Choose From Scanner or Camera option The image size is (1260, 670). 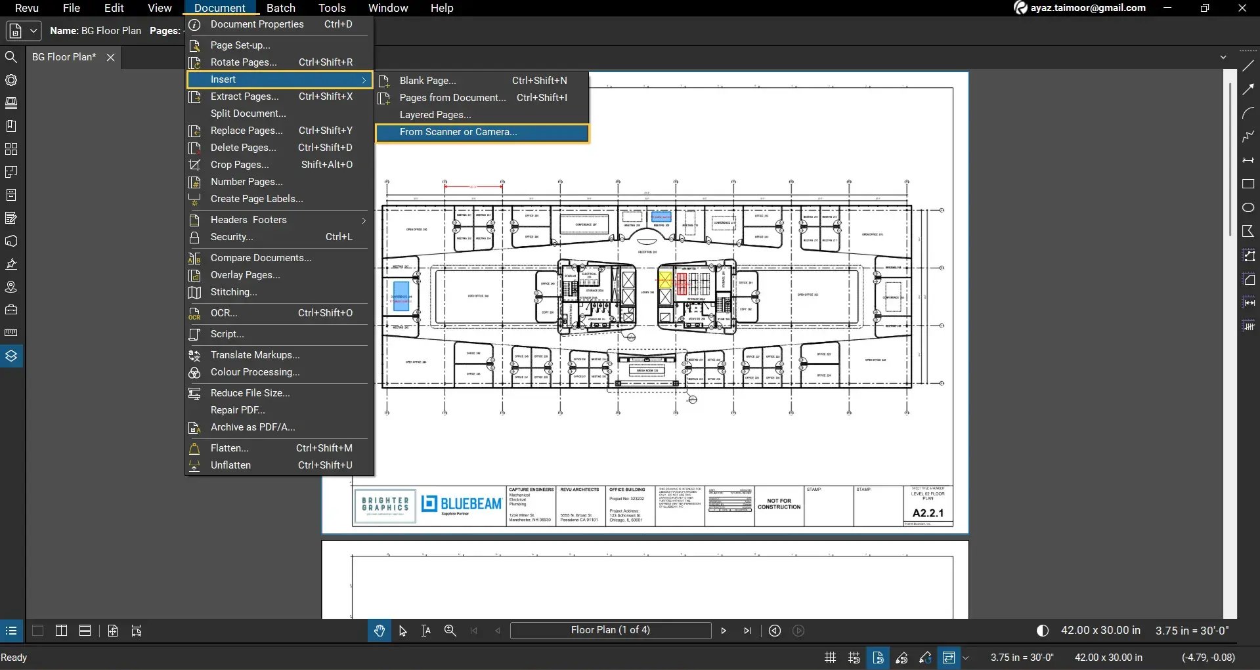(456, 133)
